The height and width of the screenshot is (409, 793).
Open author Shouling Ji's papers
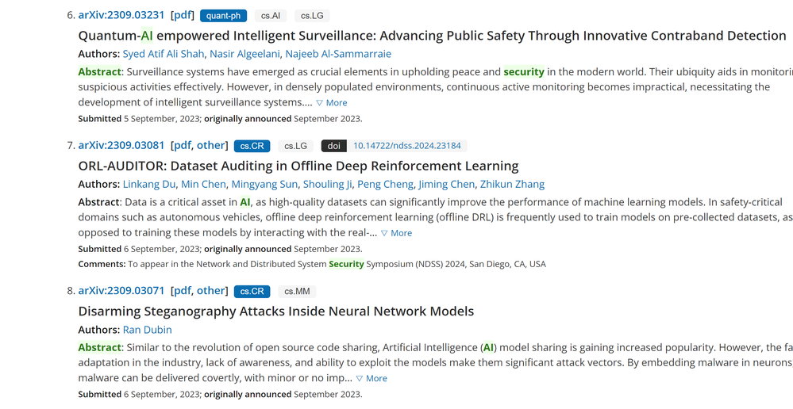(328, 184)
